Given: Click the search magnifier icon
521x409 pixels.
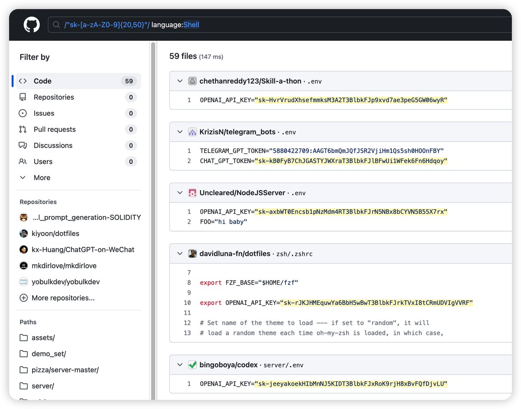Looking at the screenshot, I should [56, 25].
